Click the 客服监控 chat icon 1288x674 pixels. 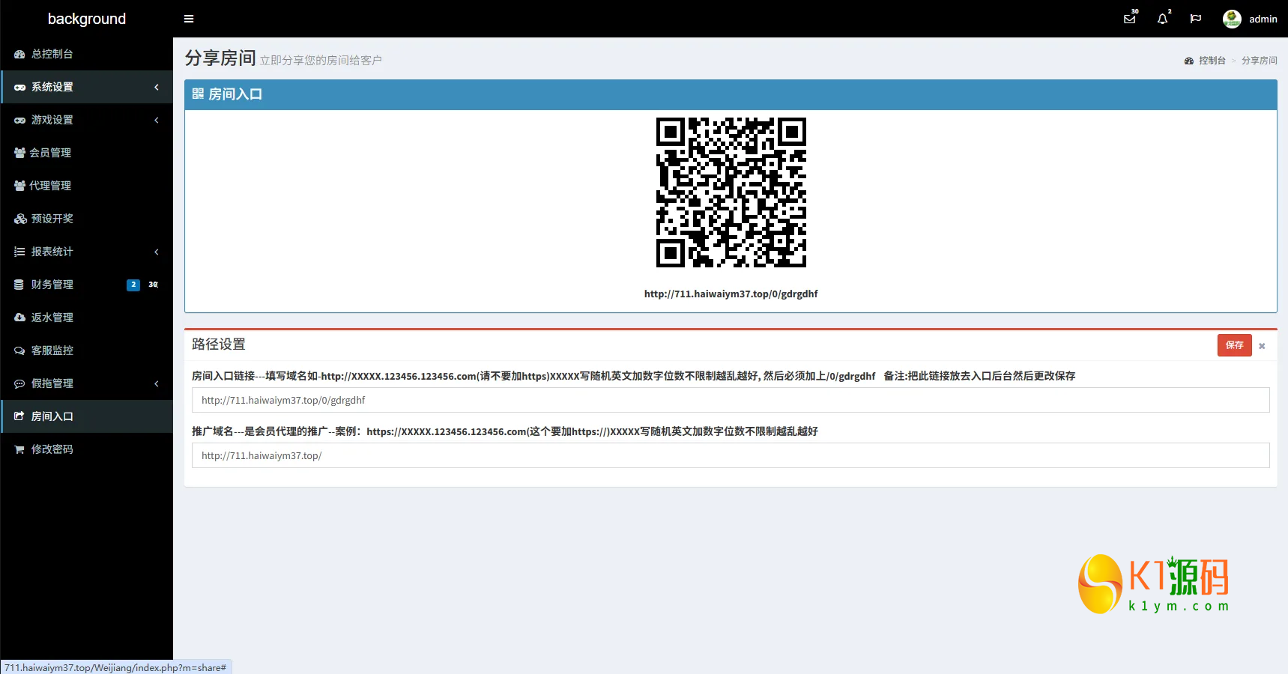coord(19,350)
